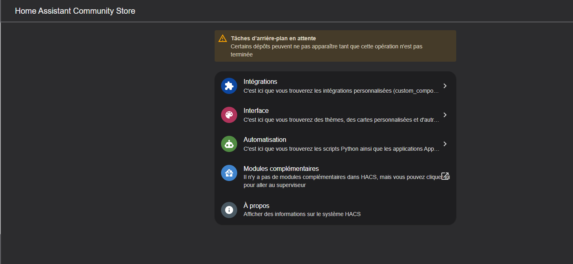
Task: Click the blue puzzle-piece Intégrations icon
Action: (x=229, y=86)
